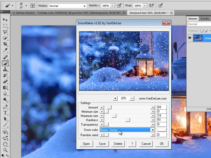
Task: Select the Dodge tool
Action: click(x=5, y=100)
